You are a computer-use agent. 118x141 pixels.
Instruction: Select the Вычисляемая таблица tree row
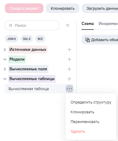[x=40, y=89]
